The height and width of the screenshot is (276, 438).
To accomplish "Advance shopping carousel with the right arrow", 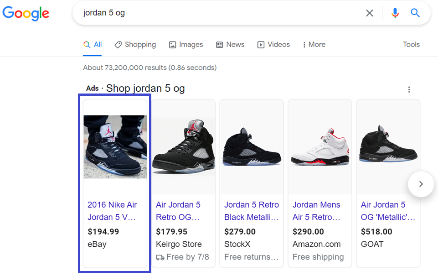I will (421, 184).
